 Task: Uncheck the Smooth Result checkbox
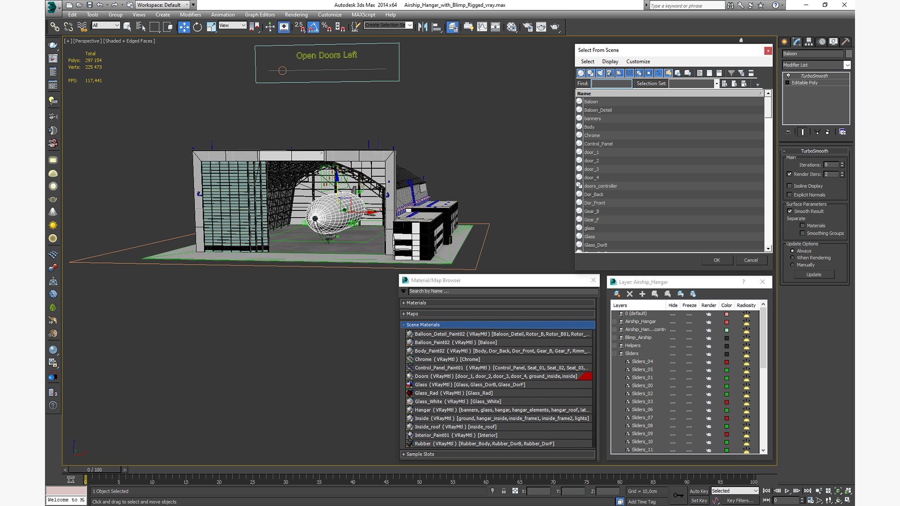pyautogui.click(x=790, y=211)
